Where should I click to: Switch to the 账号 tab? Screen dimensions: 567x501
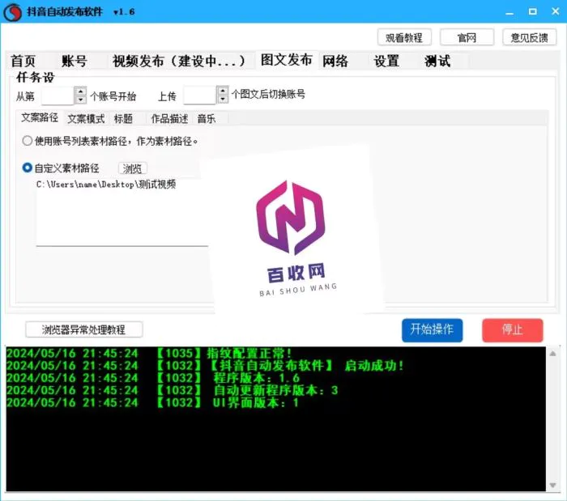75,61
